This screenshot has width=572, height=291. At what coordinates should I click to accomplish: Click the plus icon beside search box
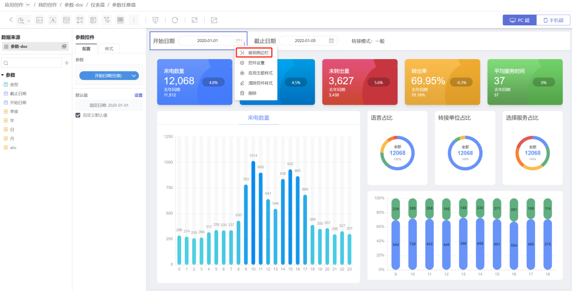67,63
